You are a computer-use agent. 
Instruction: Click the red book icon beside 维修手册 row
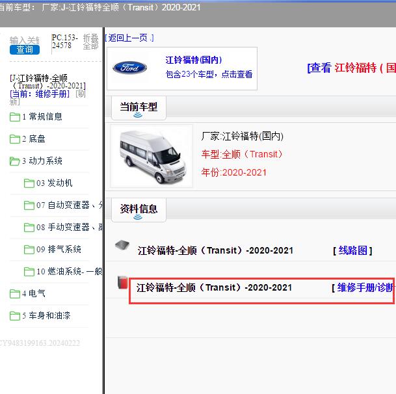pos(123,282)
